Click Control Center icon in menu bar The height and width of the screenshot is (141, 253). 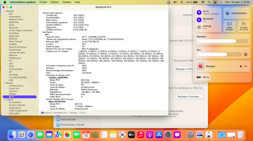(215, 2)
